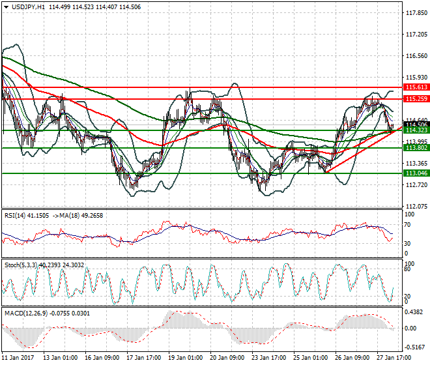Select the USDJPY,H1 chart title text

pyautogui.click(x=28, y=7)
